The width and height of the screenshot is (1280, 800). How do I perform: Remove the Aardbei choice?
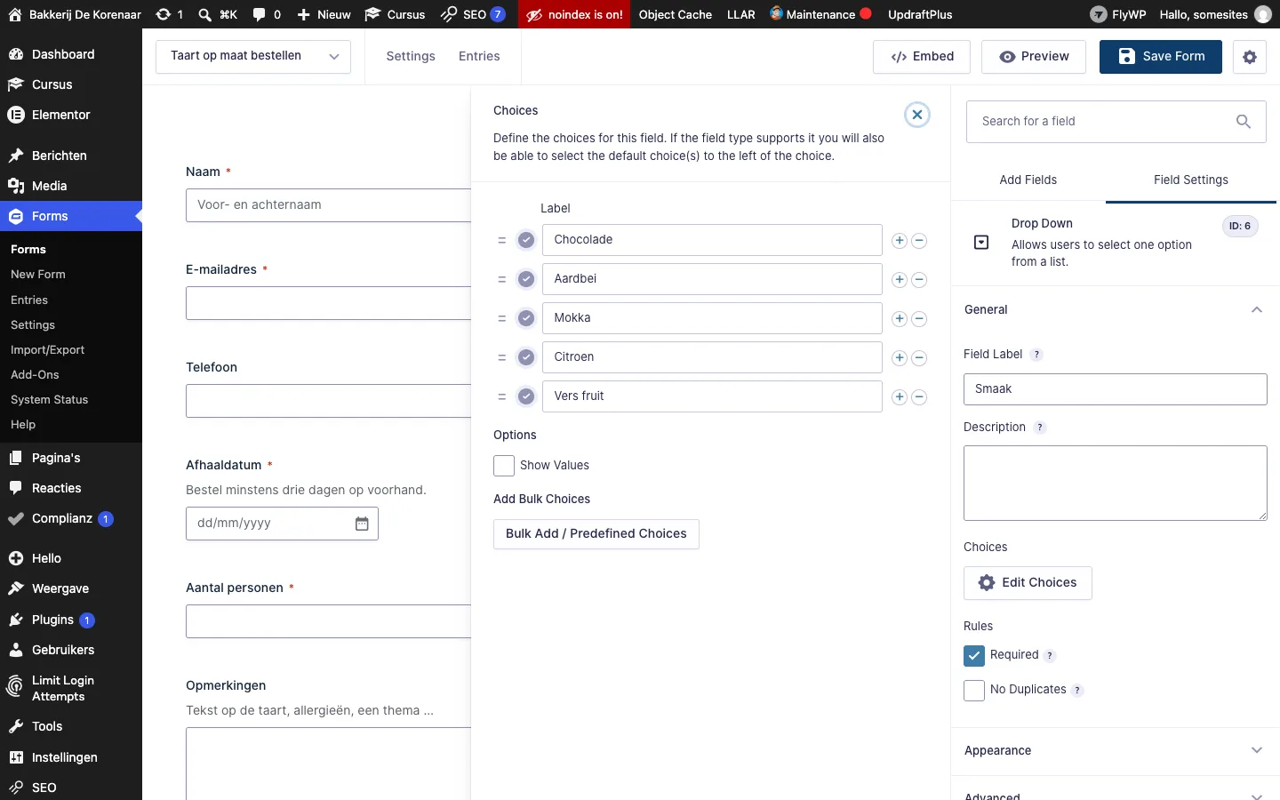[x=920, y=280]
